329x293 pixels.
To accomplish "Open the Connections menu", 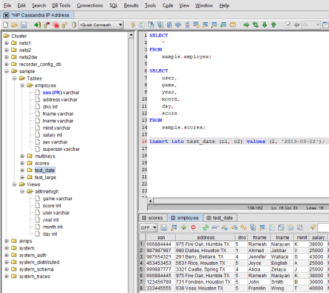I will [89, 5].
